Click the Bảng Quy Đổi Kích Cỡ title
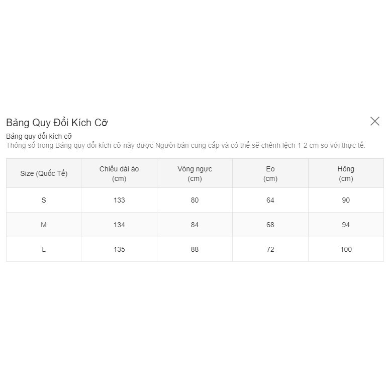Viewport: 388px width, 388px height. tap(57, 123)
